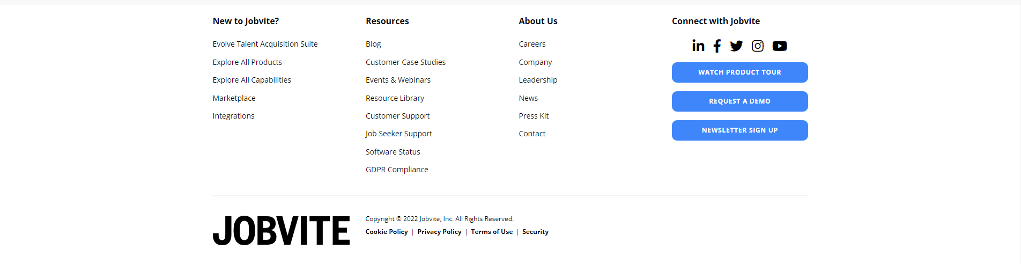The width and height of the screenshot is (1021, 264).
Task: Go to Explore All Products
Action: 247,62
